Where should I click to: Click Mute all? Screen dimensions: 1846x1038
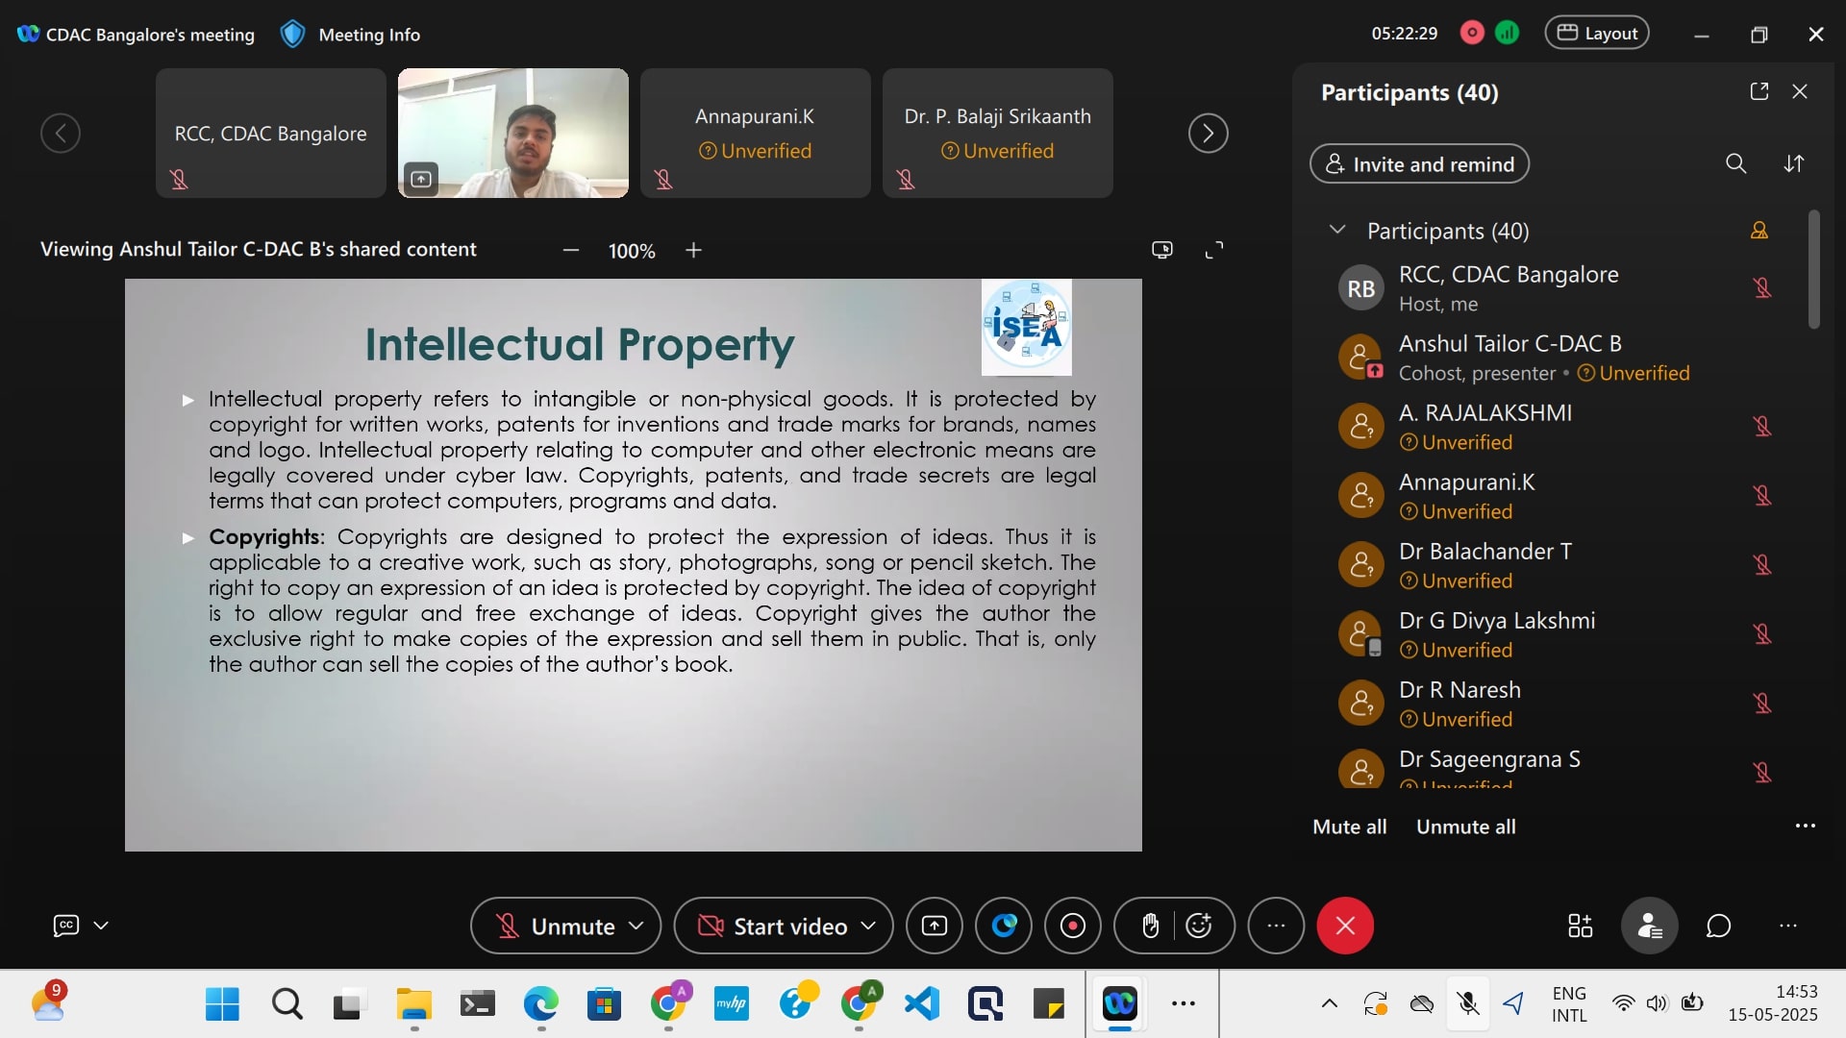[x=1349, y=827]
